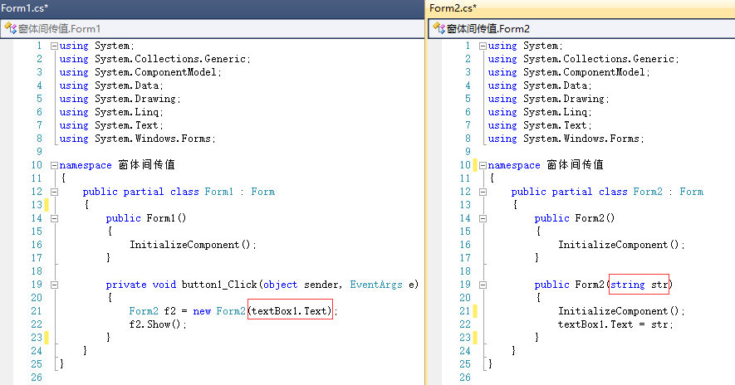Collapse the Form2(string str) constructor region
735x385 pixels.
tap(483, 285)
